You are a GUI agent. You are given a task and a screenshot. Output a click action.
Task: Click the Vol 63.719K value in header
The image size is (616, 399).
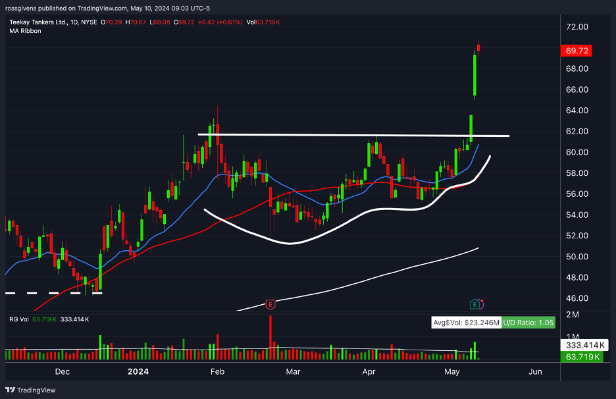coord(263,22)
